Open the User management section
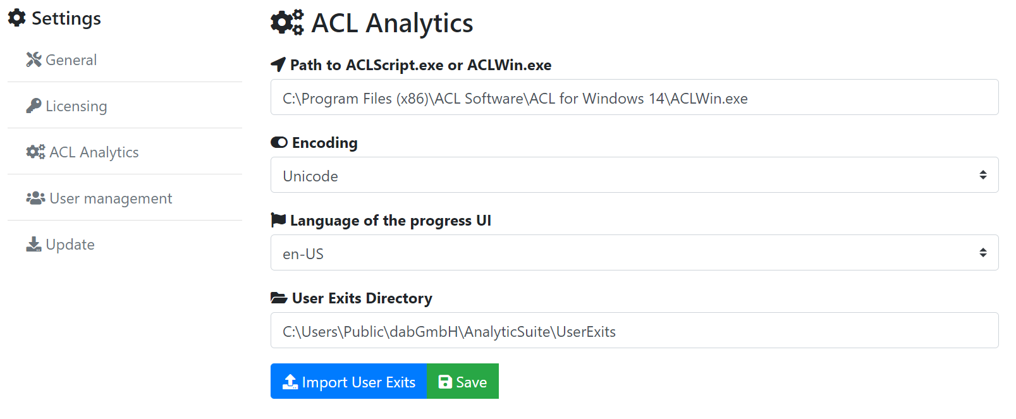 [x=110, y=198]
